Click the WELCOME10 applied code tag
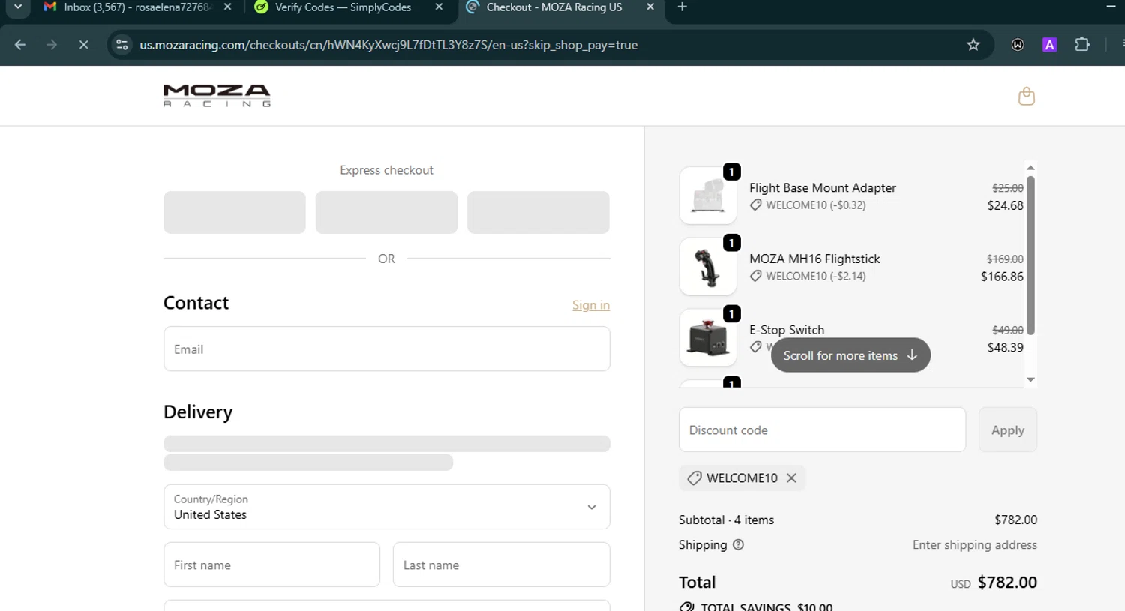Screen dimensions: 1125x611 click(742, 478)
